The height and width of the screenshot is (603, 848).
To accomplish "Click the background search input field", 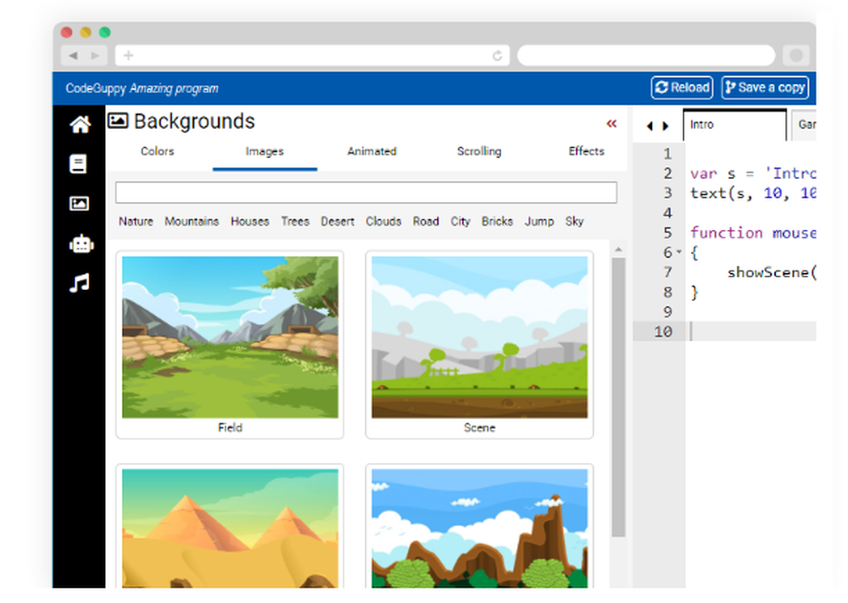I will 366,193.
